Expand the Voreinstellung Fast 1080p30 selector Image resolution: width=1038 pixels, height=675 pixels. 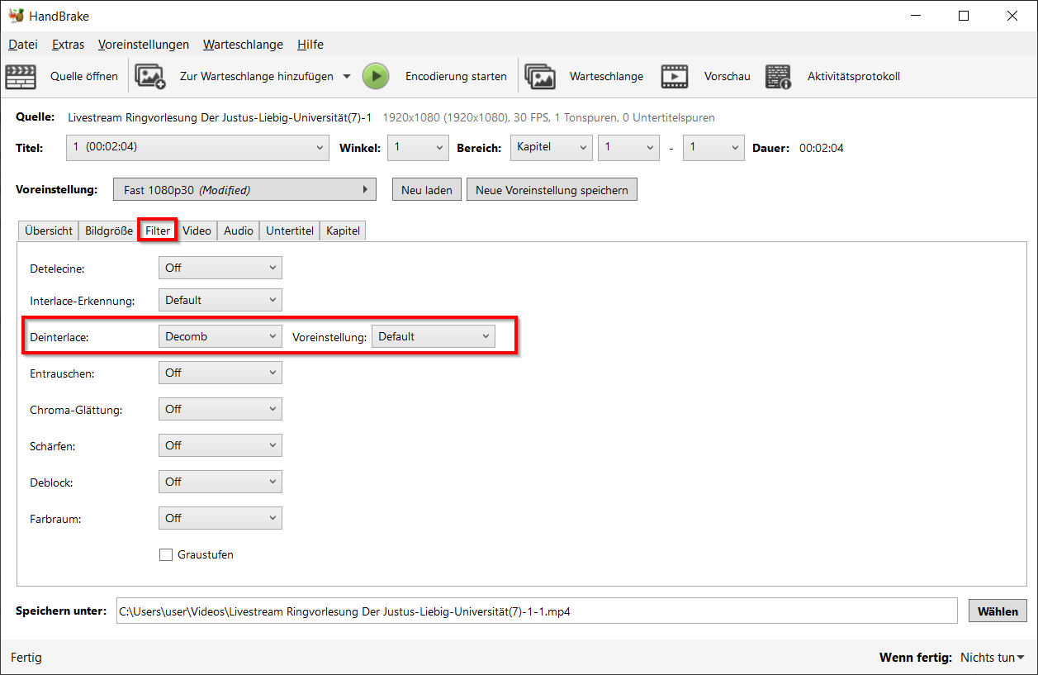[244, 190]
